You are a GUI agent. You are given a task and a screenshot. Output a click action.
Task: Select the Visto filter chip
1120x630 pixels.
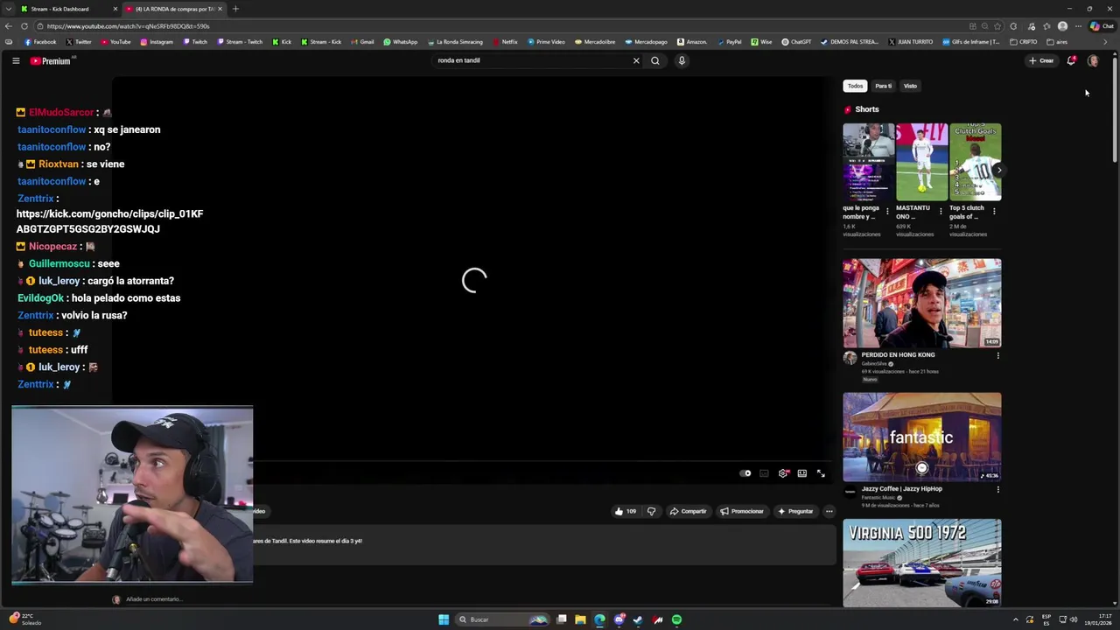click(x=910, y=86)
